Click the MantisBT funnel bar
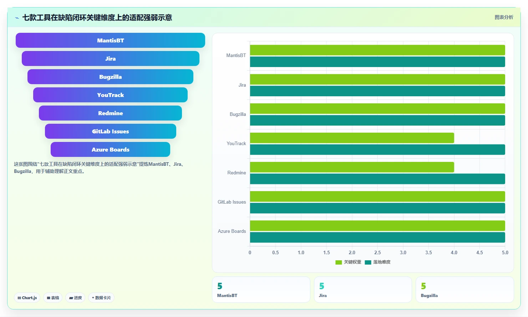 coord(110,40)
